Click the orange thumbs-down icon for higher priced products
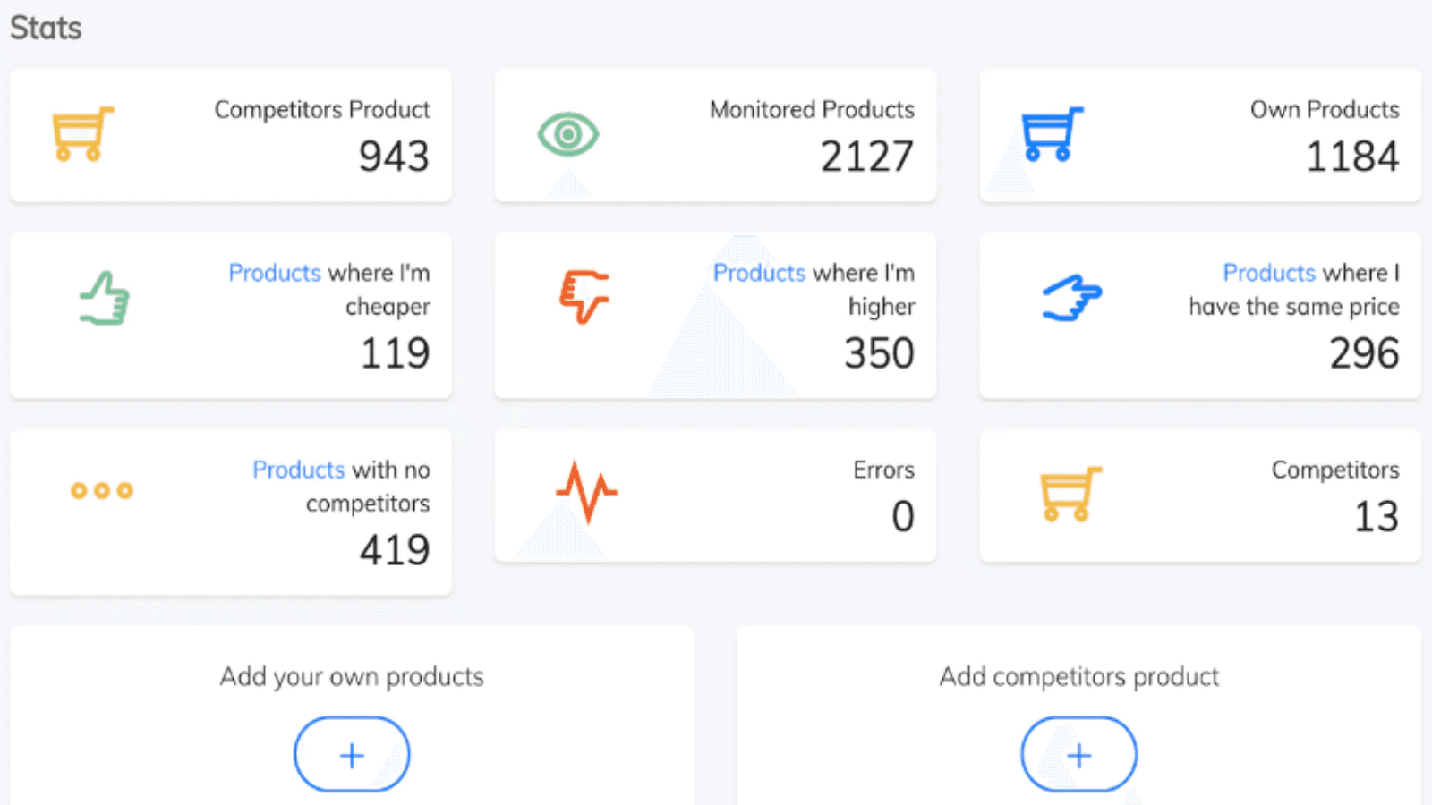 585,295
